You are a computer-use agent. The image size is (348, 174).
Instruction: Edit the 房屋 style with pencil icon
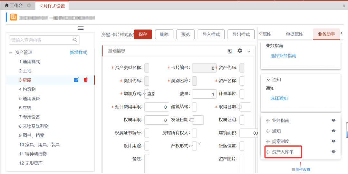coord(76,80)
